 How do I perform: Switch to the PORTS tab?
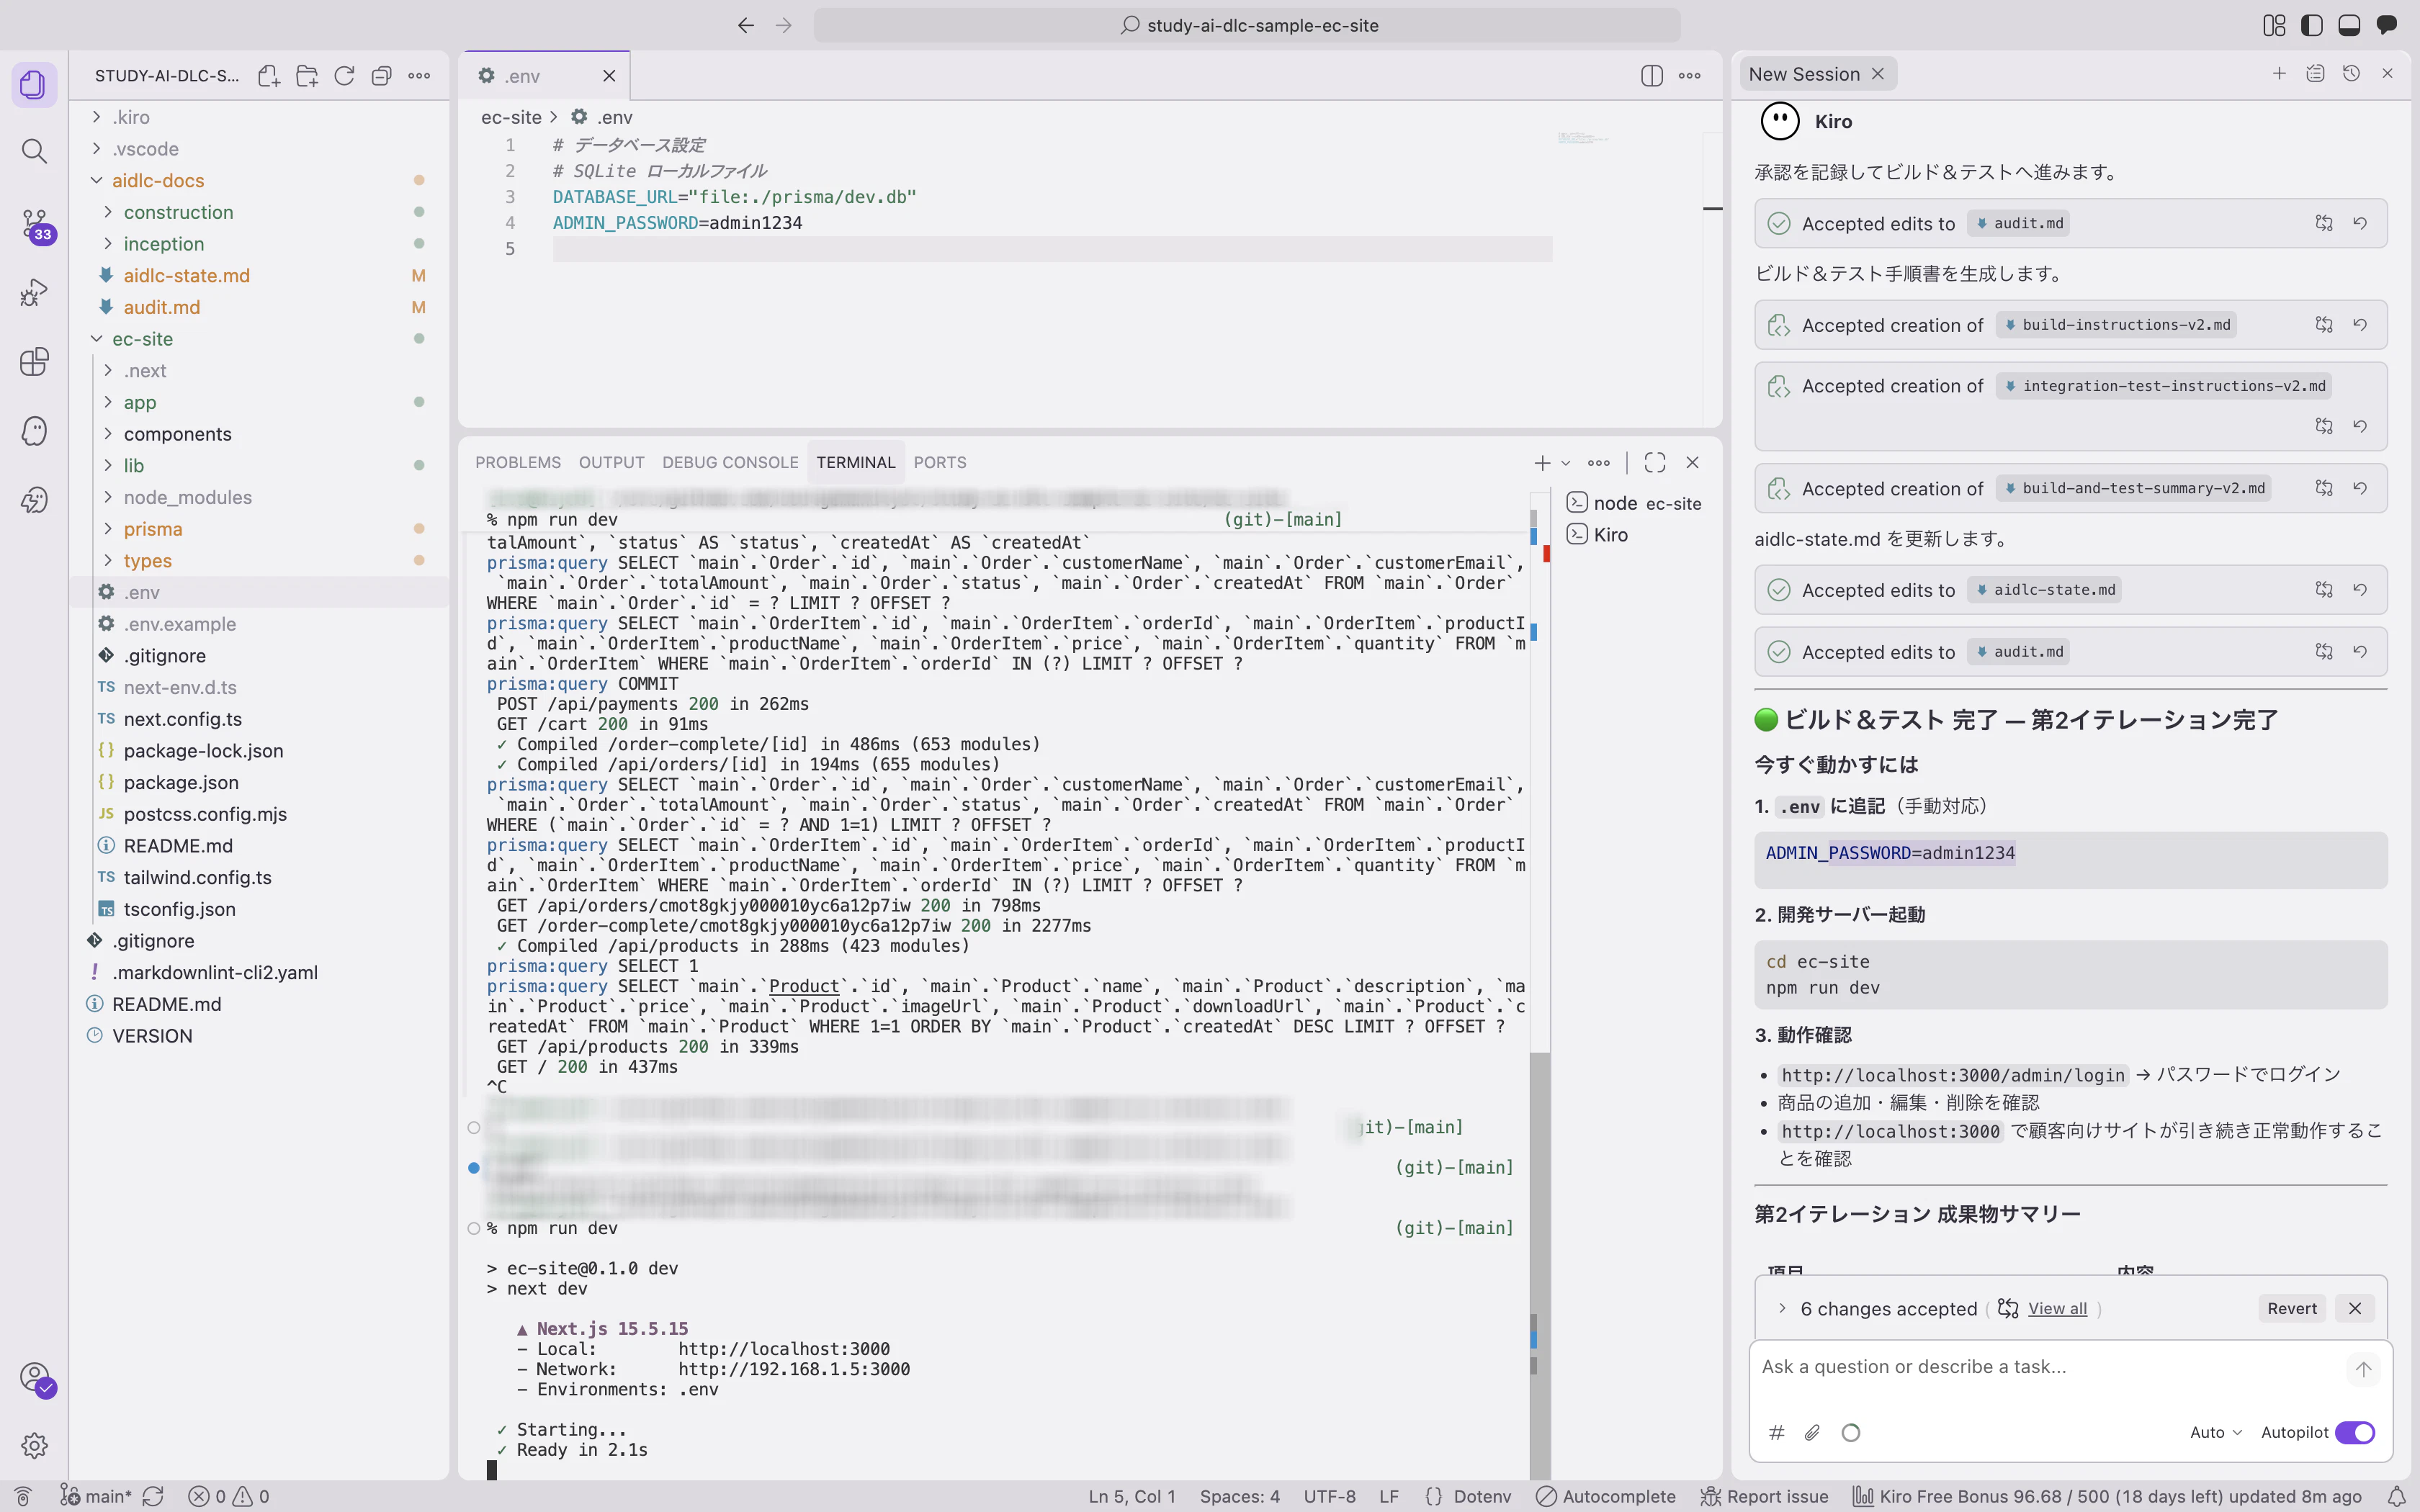[939, 462]
